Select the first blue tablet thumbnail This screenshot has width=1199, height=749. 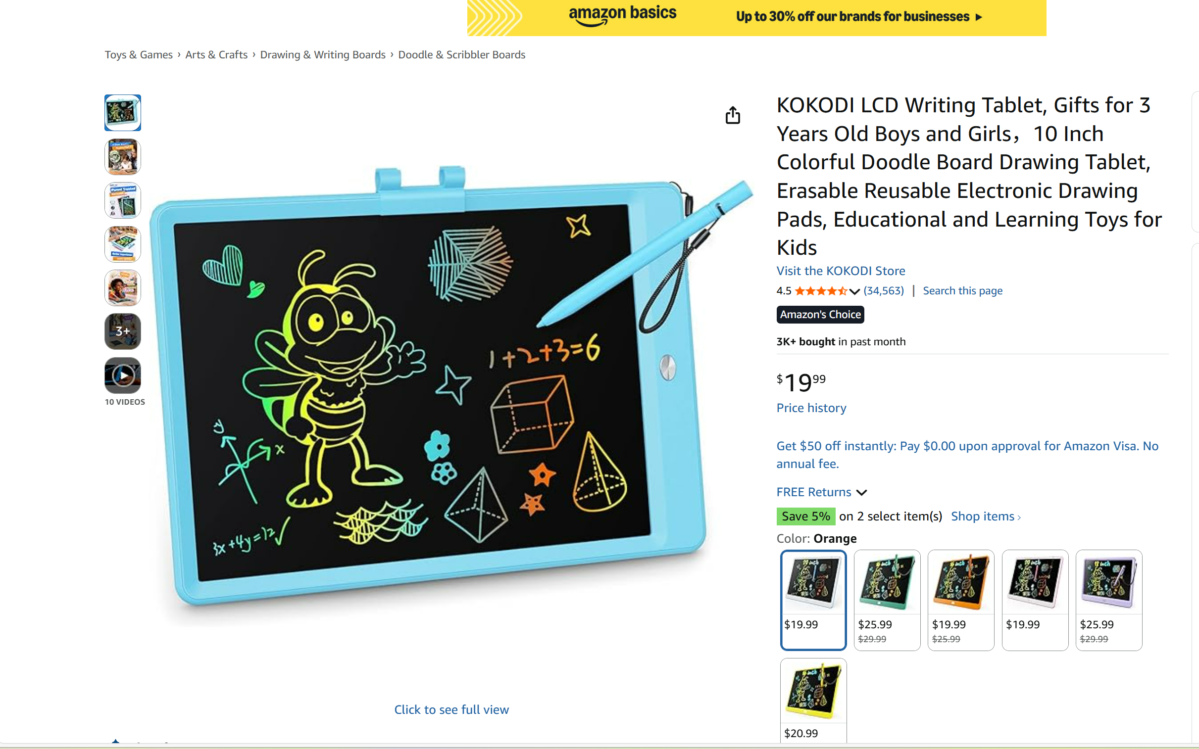[x=123, y=113]
